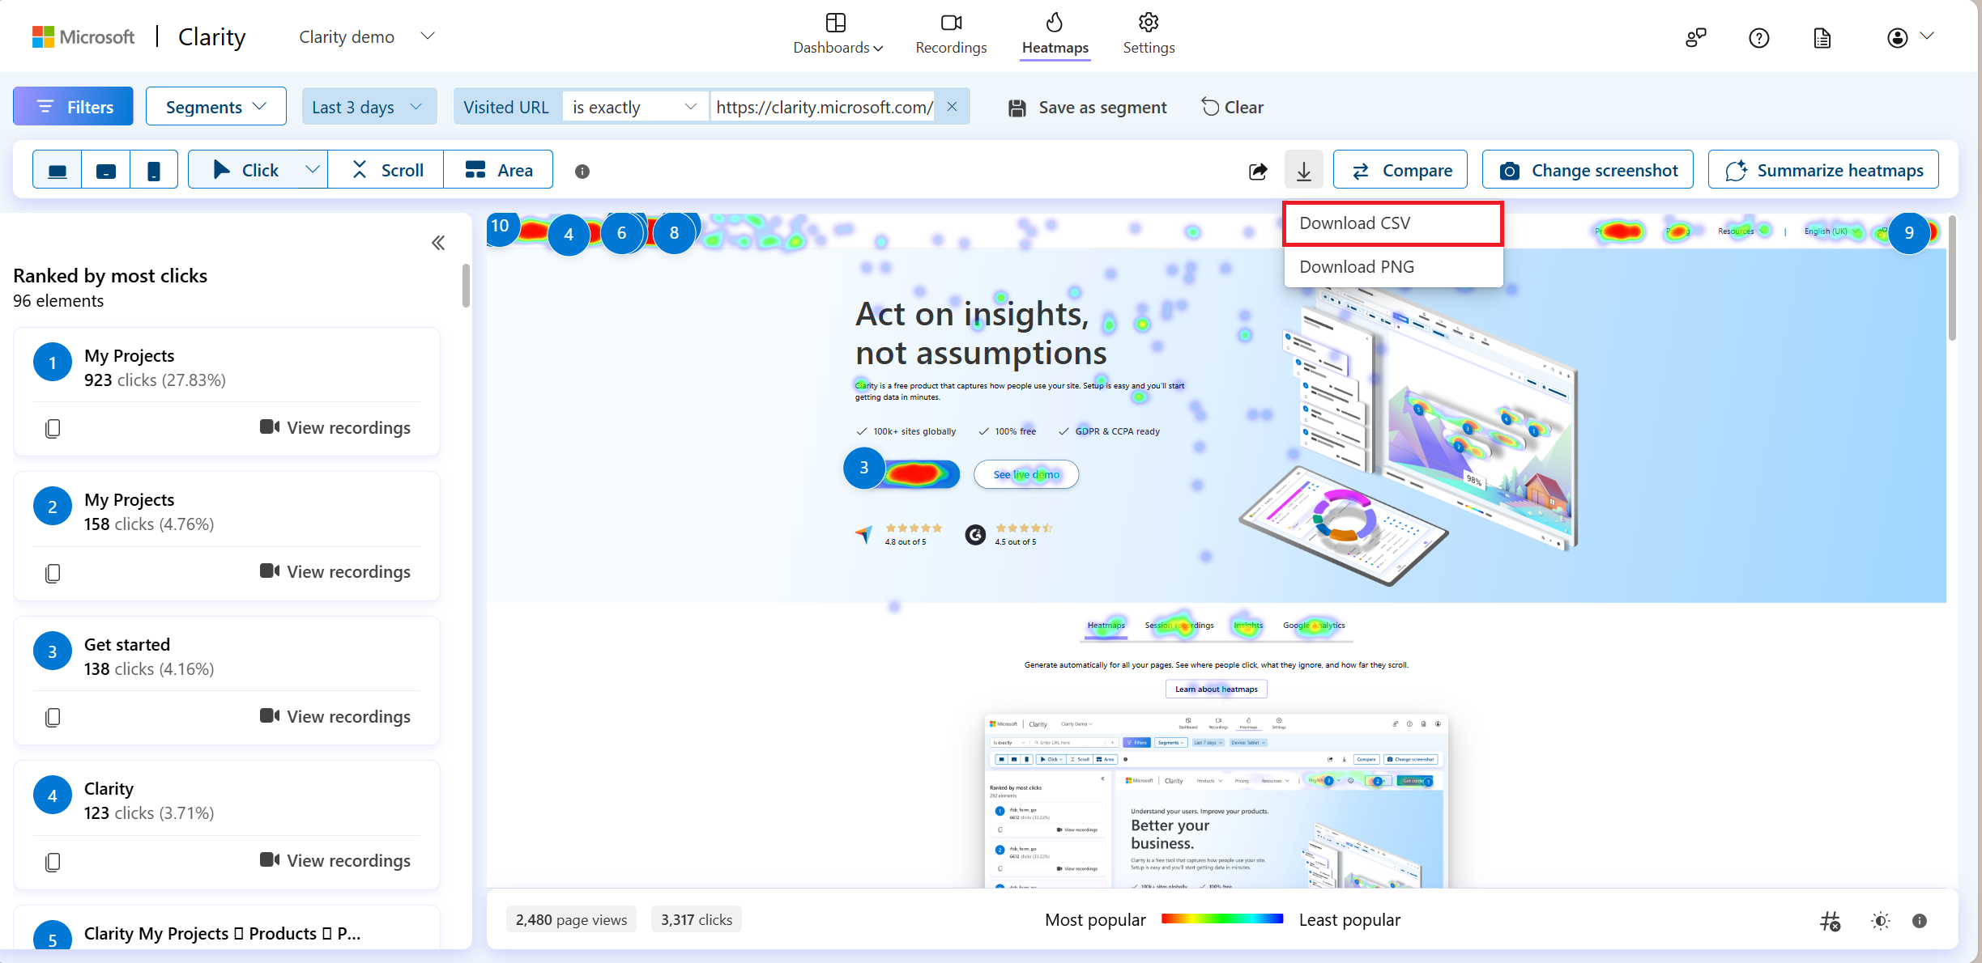
Task: Click Change screenshot
Action: [x=1588, y=170]
